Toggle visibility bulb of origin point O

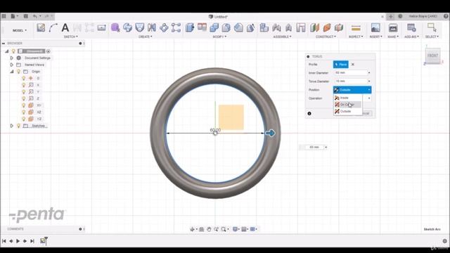[x=24, y=78]
